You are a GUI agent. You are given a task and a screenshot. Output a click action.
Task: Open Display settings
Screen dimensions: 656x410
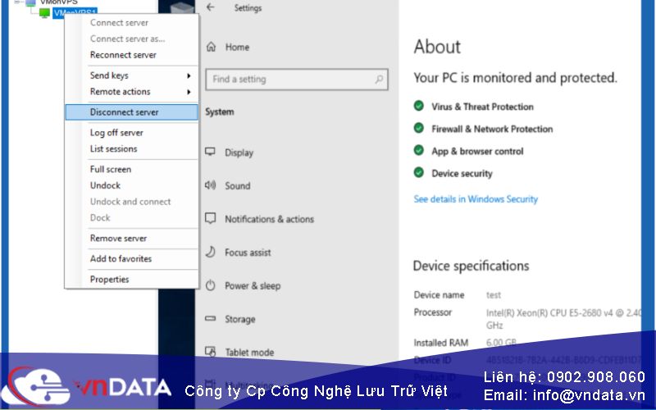239,153
